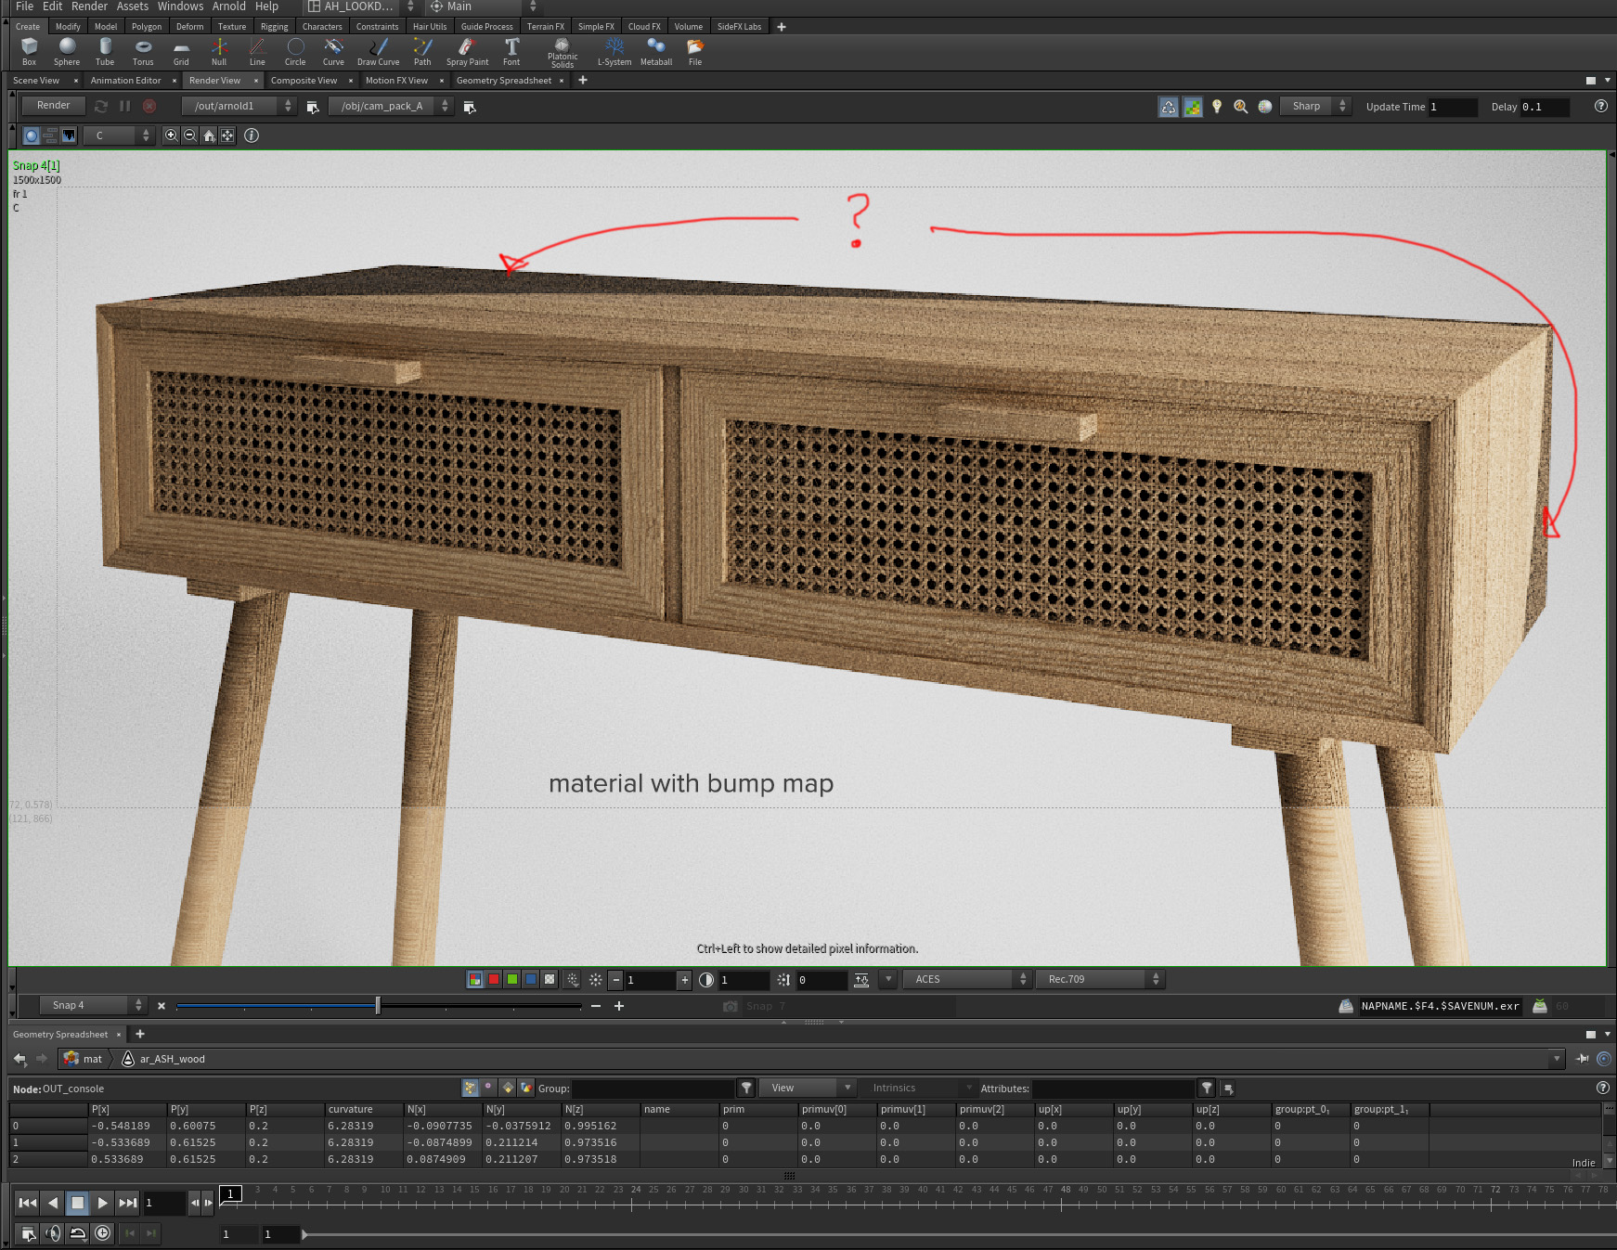This screenshot has height=1250, width=1617.
Task: Pause the current render with the pause button
Action: point(124,105)
